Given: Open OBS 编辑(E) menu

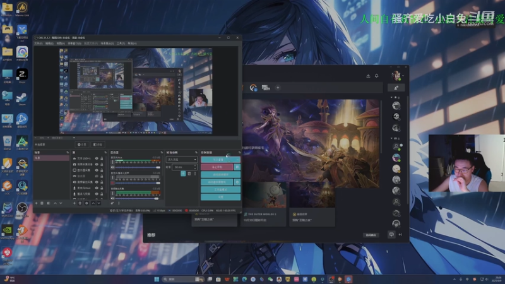Looking at the screenshot, I should 49,43.
